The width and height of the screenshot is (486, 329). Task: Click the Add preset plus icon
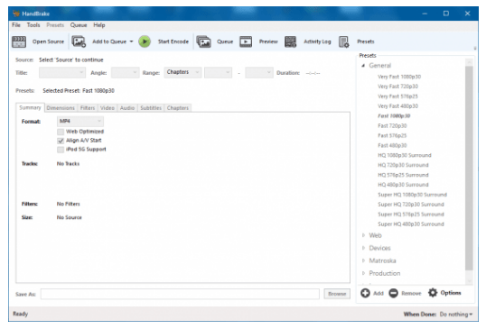point(365,293)
